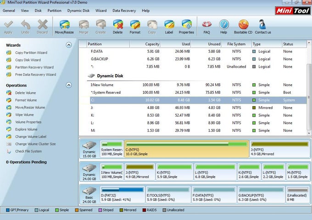Click Check File System operation

[x=28, y=151]
